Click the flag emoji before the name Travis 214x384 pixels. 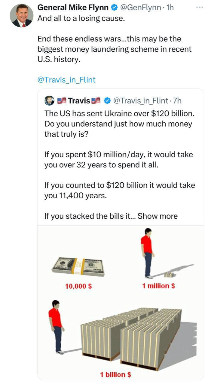click(x=62, y=101)
